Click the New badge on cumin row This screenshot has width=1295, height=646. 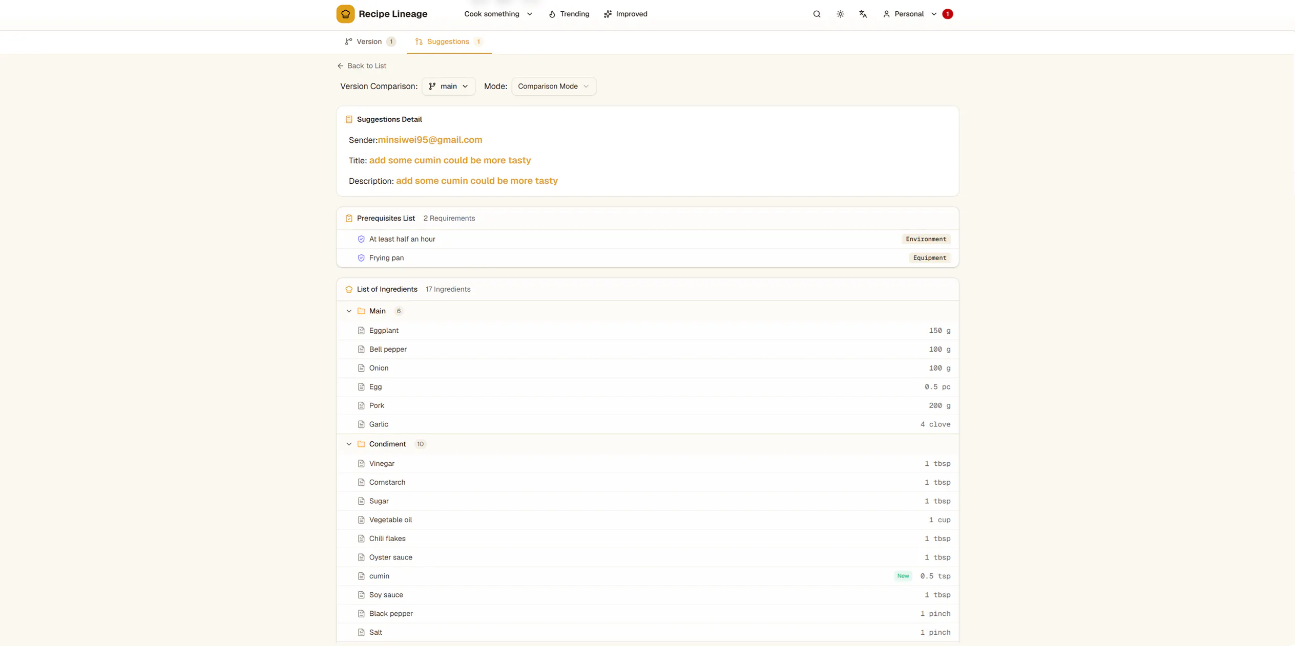[x=903, y=576]
